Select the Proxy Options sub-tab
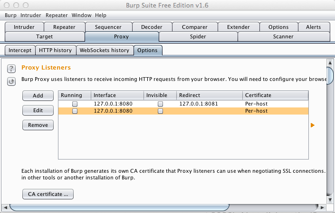The image size is (335, 213). [x=147, y=50]
